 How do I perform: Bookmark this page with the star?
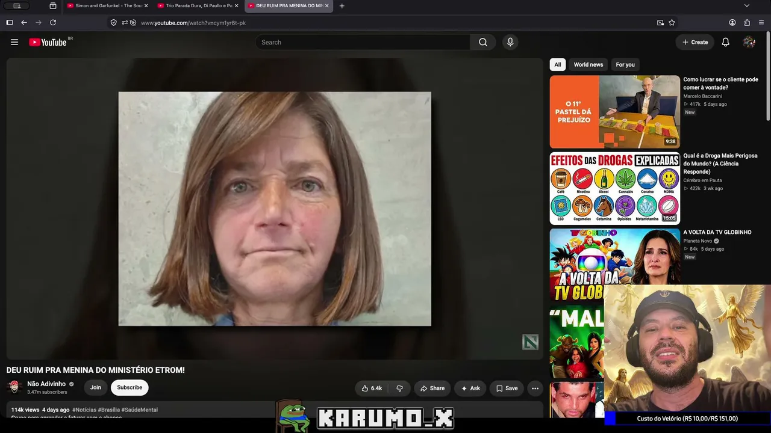point(672,22)
